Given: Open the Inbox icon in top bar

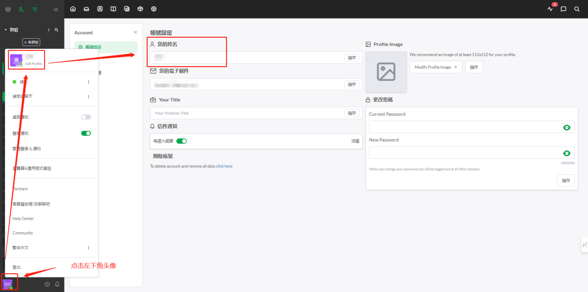Looking at the screenshot, I should point(86,9).
